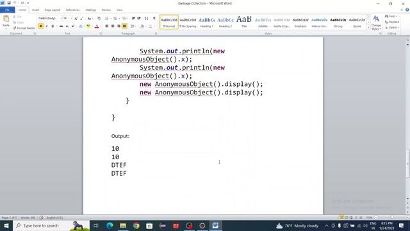Screen dimensions: 410x231
Task: Click Shrink Font icon
Action: point(81,19)
